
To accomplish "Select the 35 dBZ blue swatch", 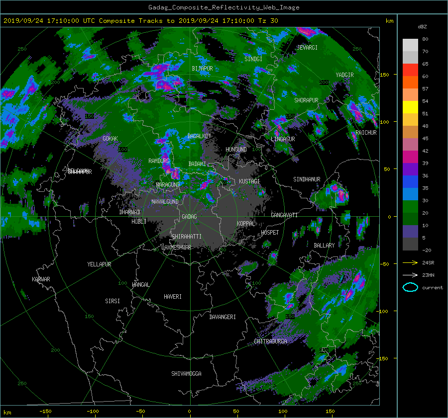I will (410, 181).
